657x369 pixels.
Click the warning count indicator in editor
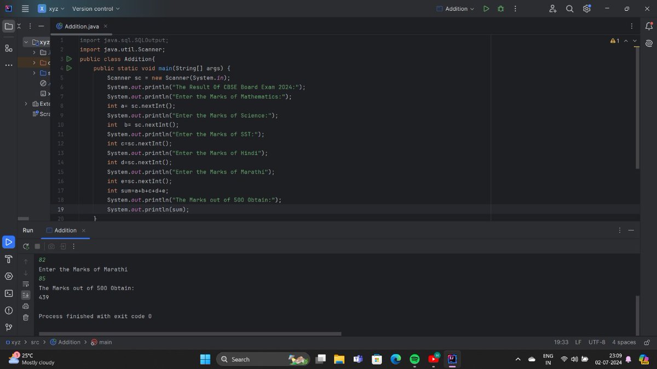click(615, 41)
